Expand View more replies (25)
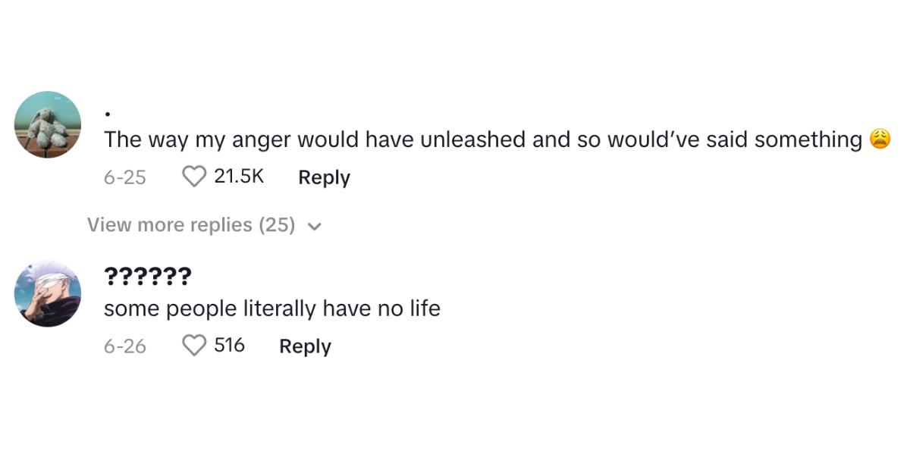 [x=191, y=225]
